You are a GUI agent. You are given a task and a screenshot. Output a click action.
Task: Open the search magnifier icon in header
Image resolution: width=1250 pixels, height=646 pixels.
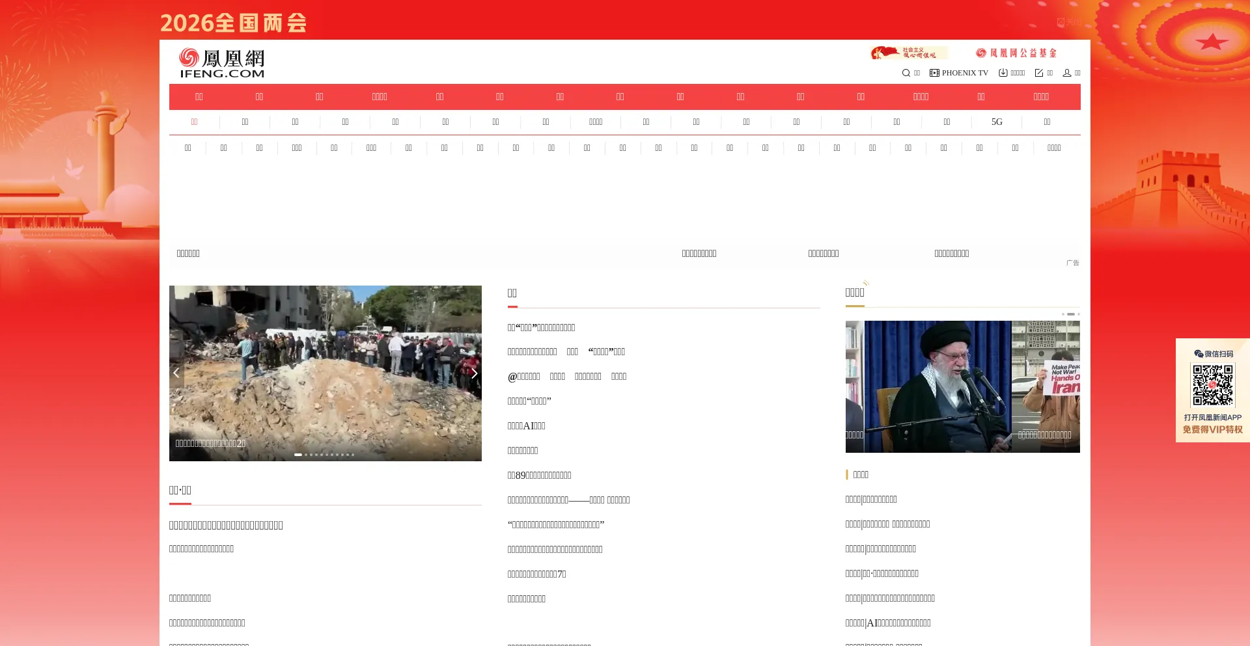[x=906, y=73]
